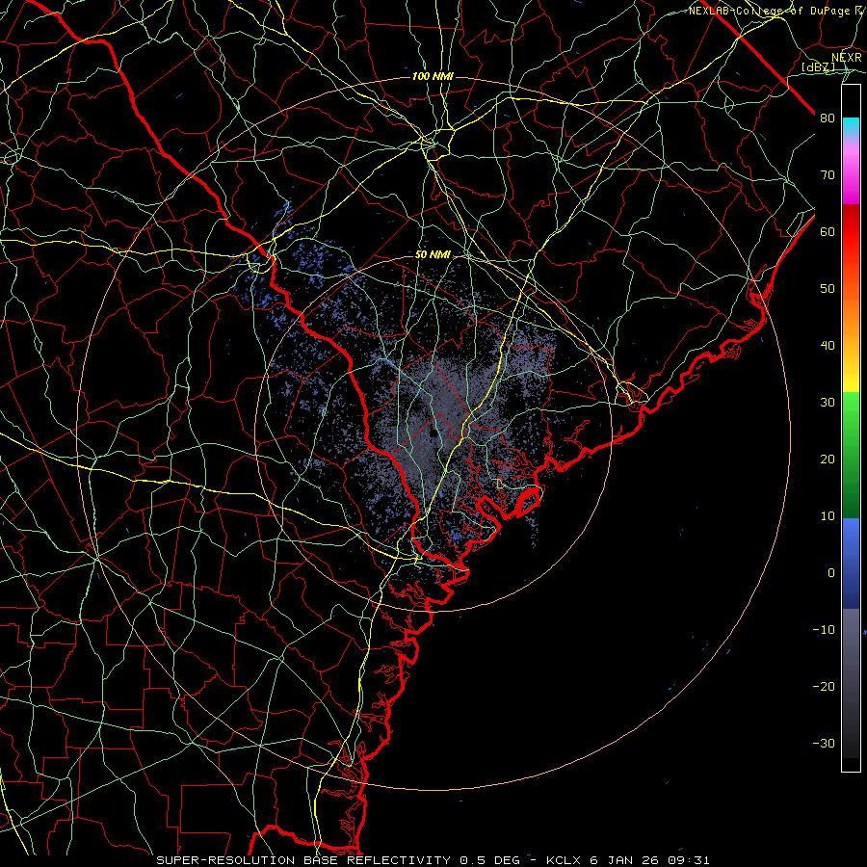Viewport: 867px width, 867px height.
Task: Click the 30 value on reflectivity scale
Action: (x=828, y=403)
